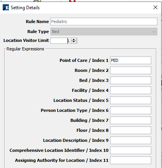Viewport: 162px width, 168px height.
Task: Click the Bed / Index 3 text box
Action: pos(130,80)
